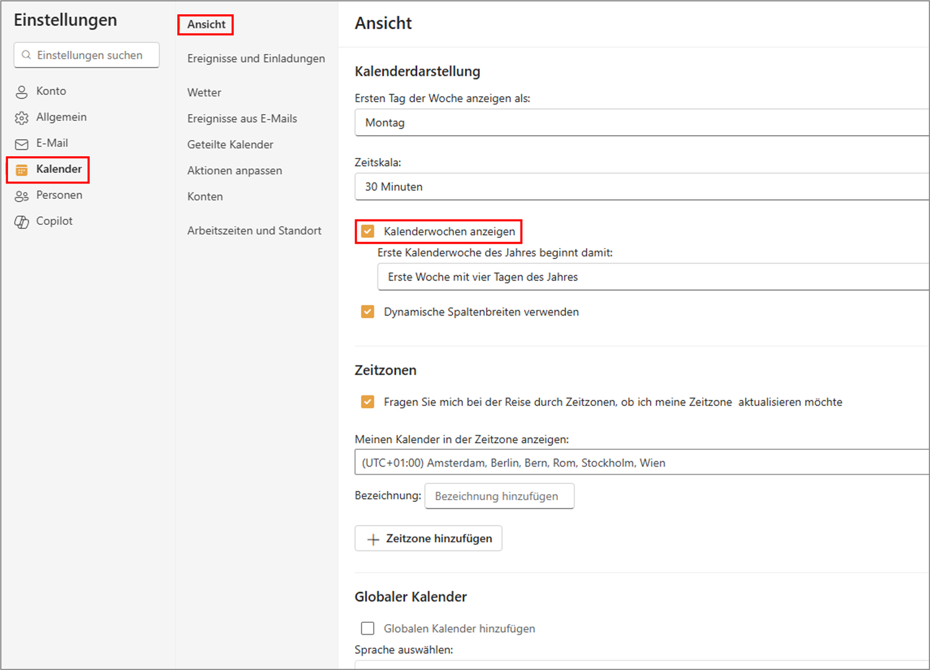Image resolution: width=930 pixels, height=670 pixels.
Task: Click the plus icon on Zeitzone hinzufügen
Action: pyautogui.click(x=373, y=538)
